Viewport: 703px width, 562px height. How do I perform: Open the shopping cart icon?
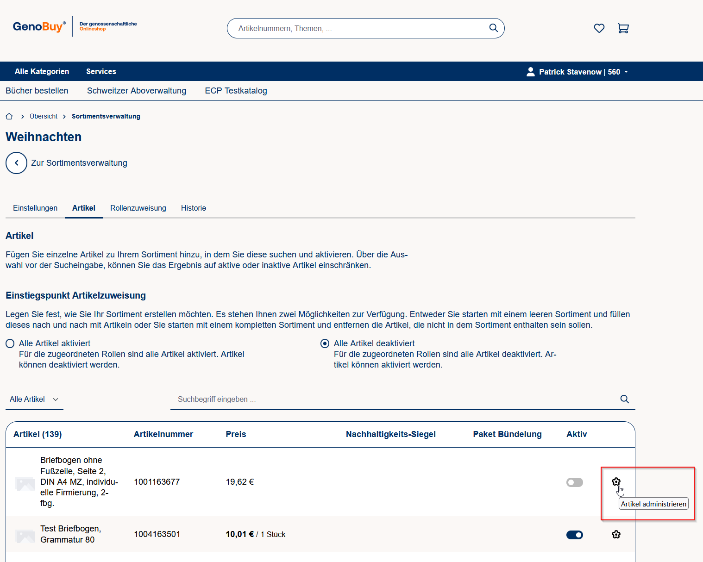(x=623, y=28)
